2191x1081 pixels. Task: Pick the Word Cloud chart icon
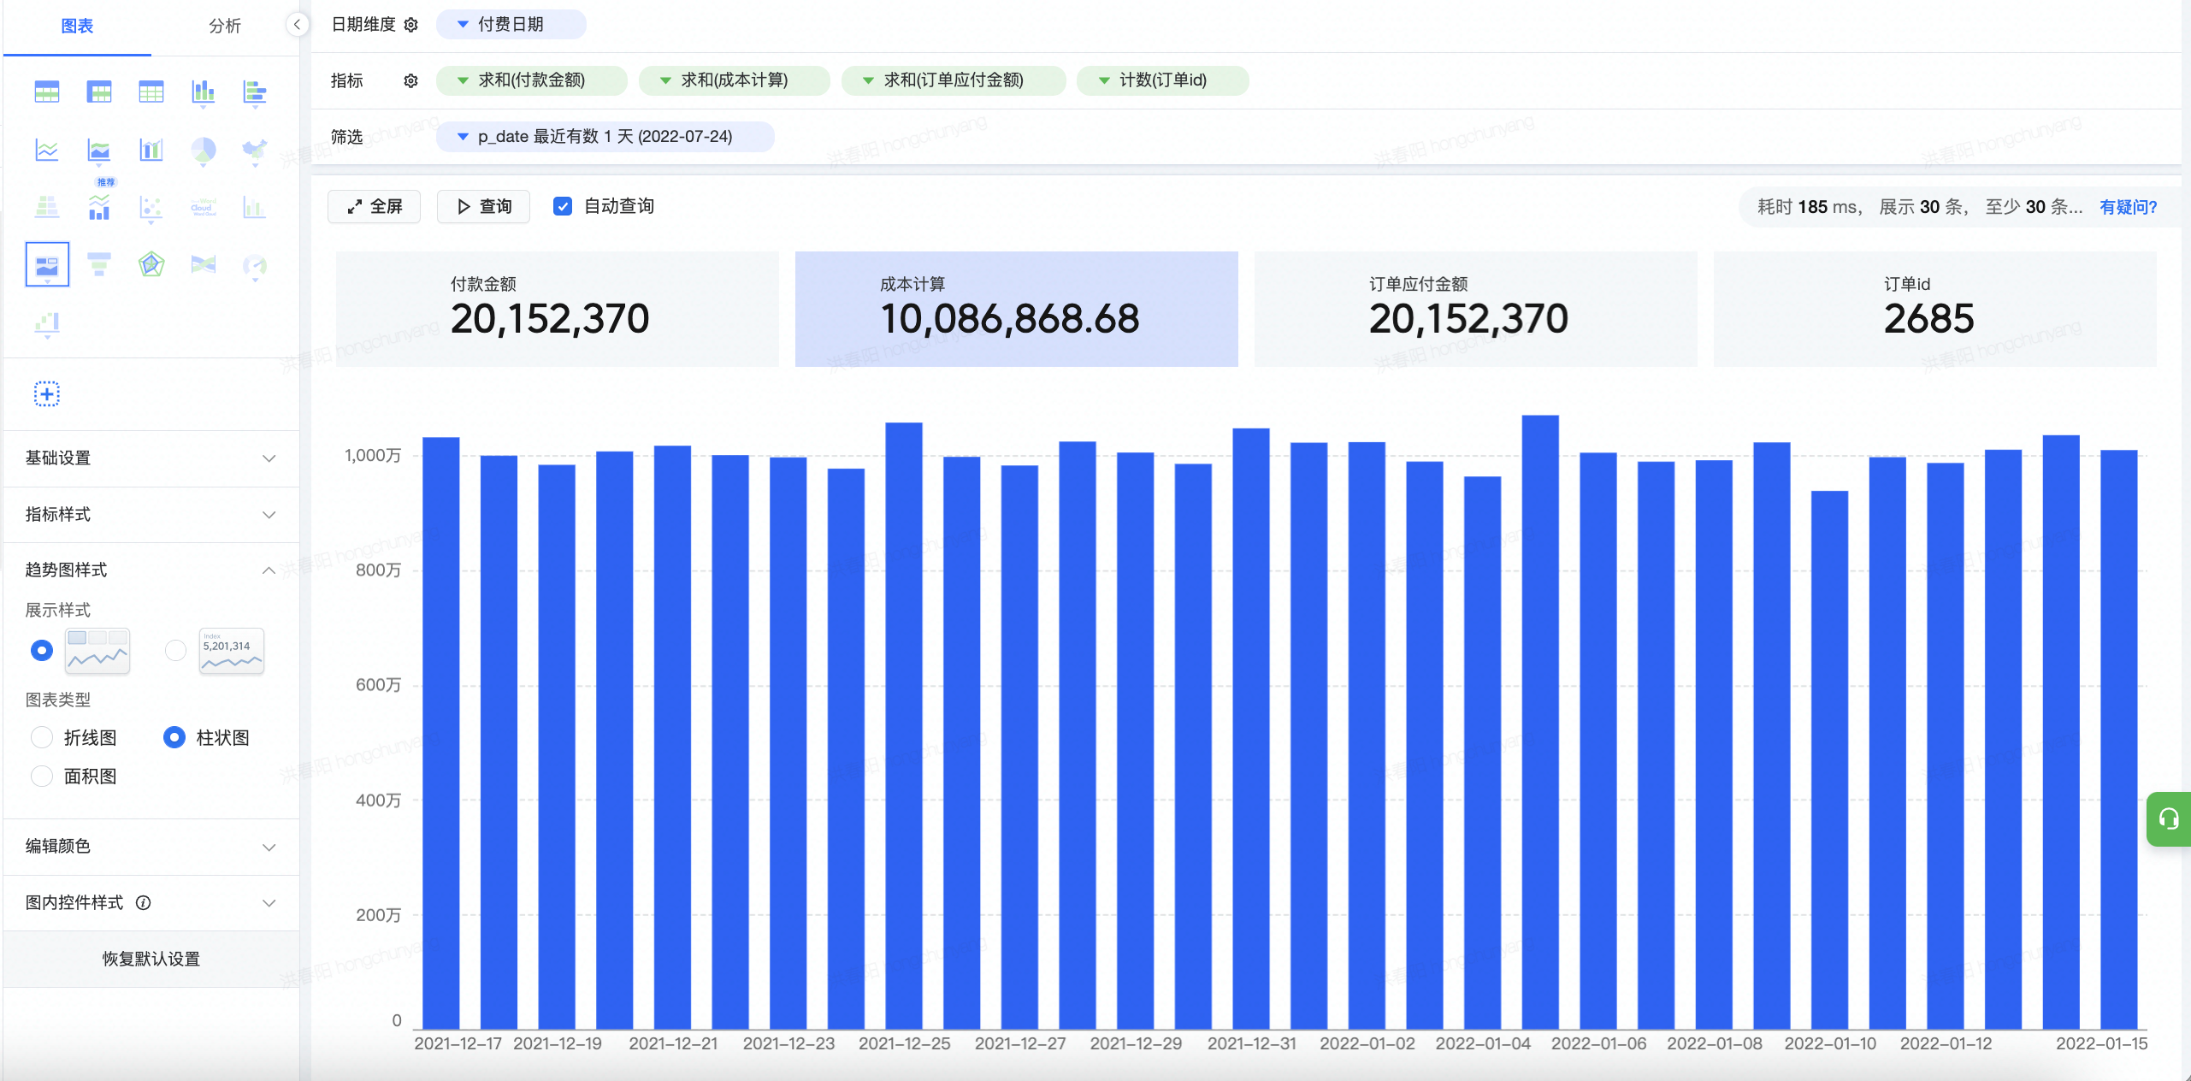[204, 207]
